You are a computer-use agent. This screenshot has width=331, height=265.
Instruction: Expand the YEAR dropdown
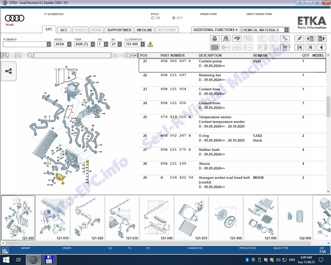[x=93, y=44]
